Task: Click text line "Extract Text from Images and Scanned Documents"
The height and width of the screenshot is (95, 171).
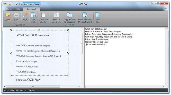Action: [x=109, y=34]
